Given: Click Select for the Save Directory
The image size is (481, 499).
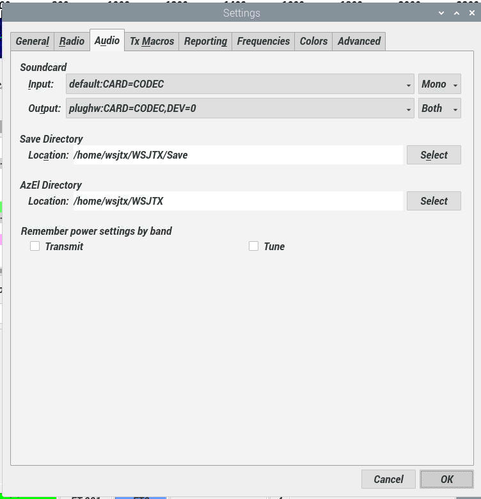Looking at the screenshot, I should (x=434, y=155).
